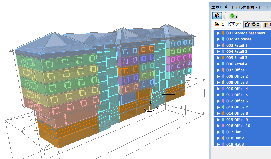Select the 018 Flat 2 text
271x159 pixels.
235,138
